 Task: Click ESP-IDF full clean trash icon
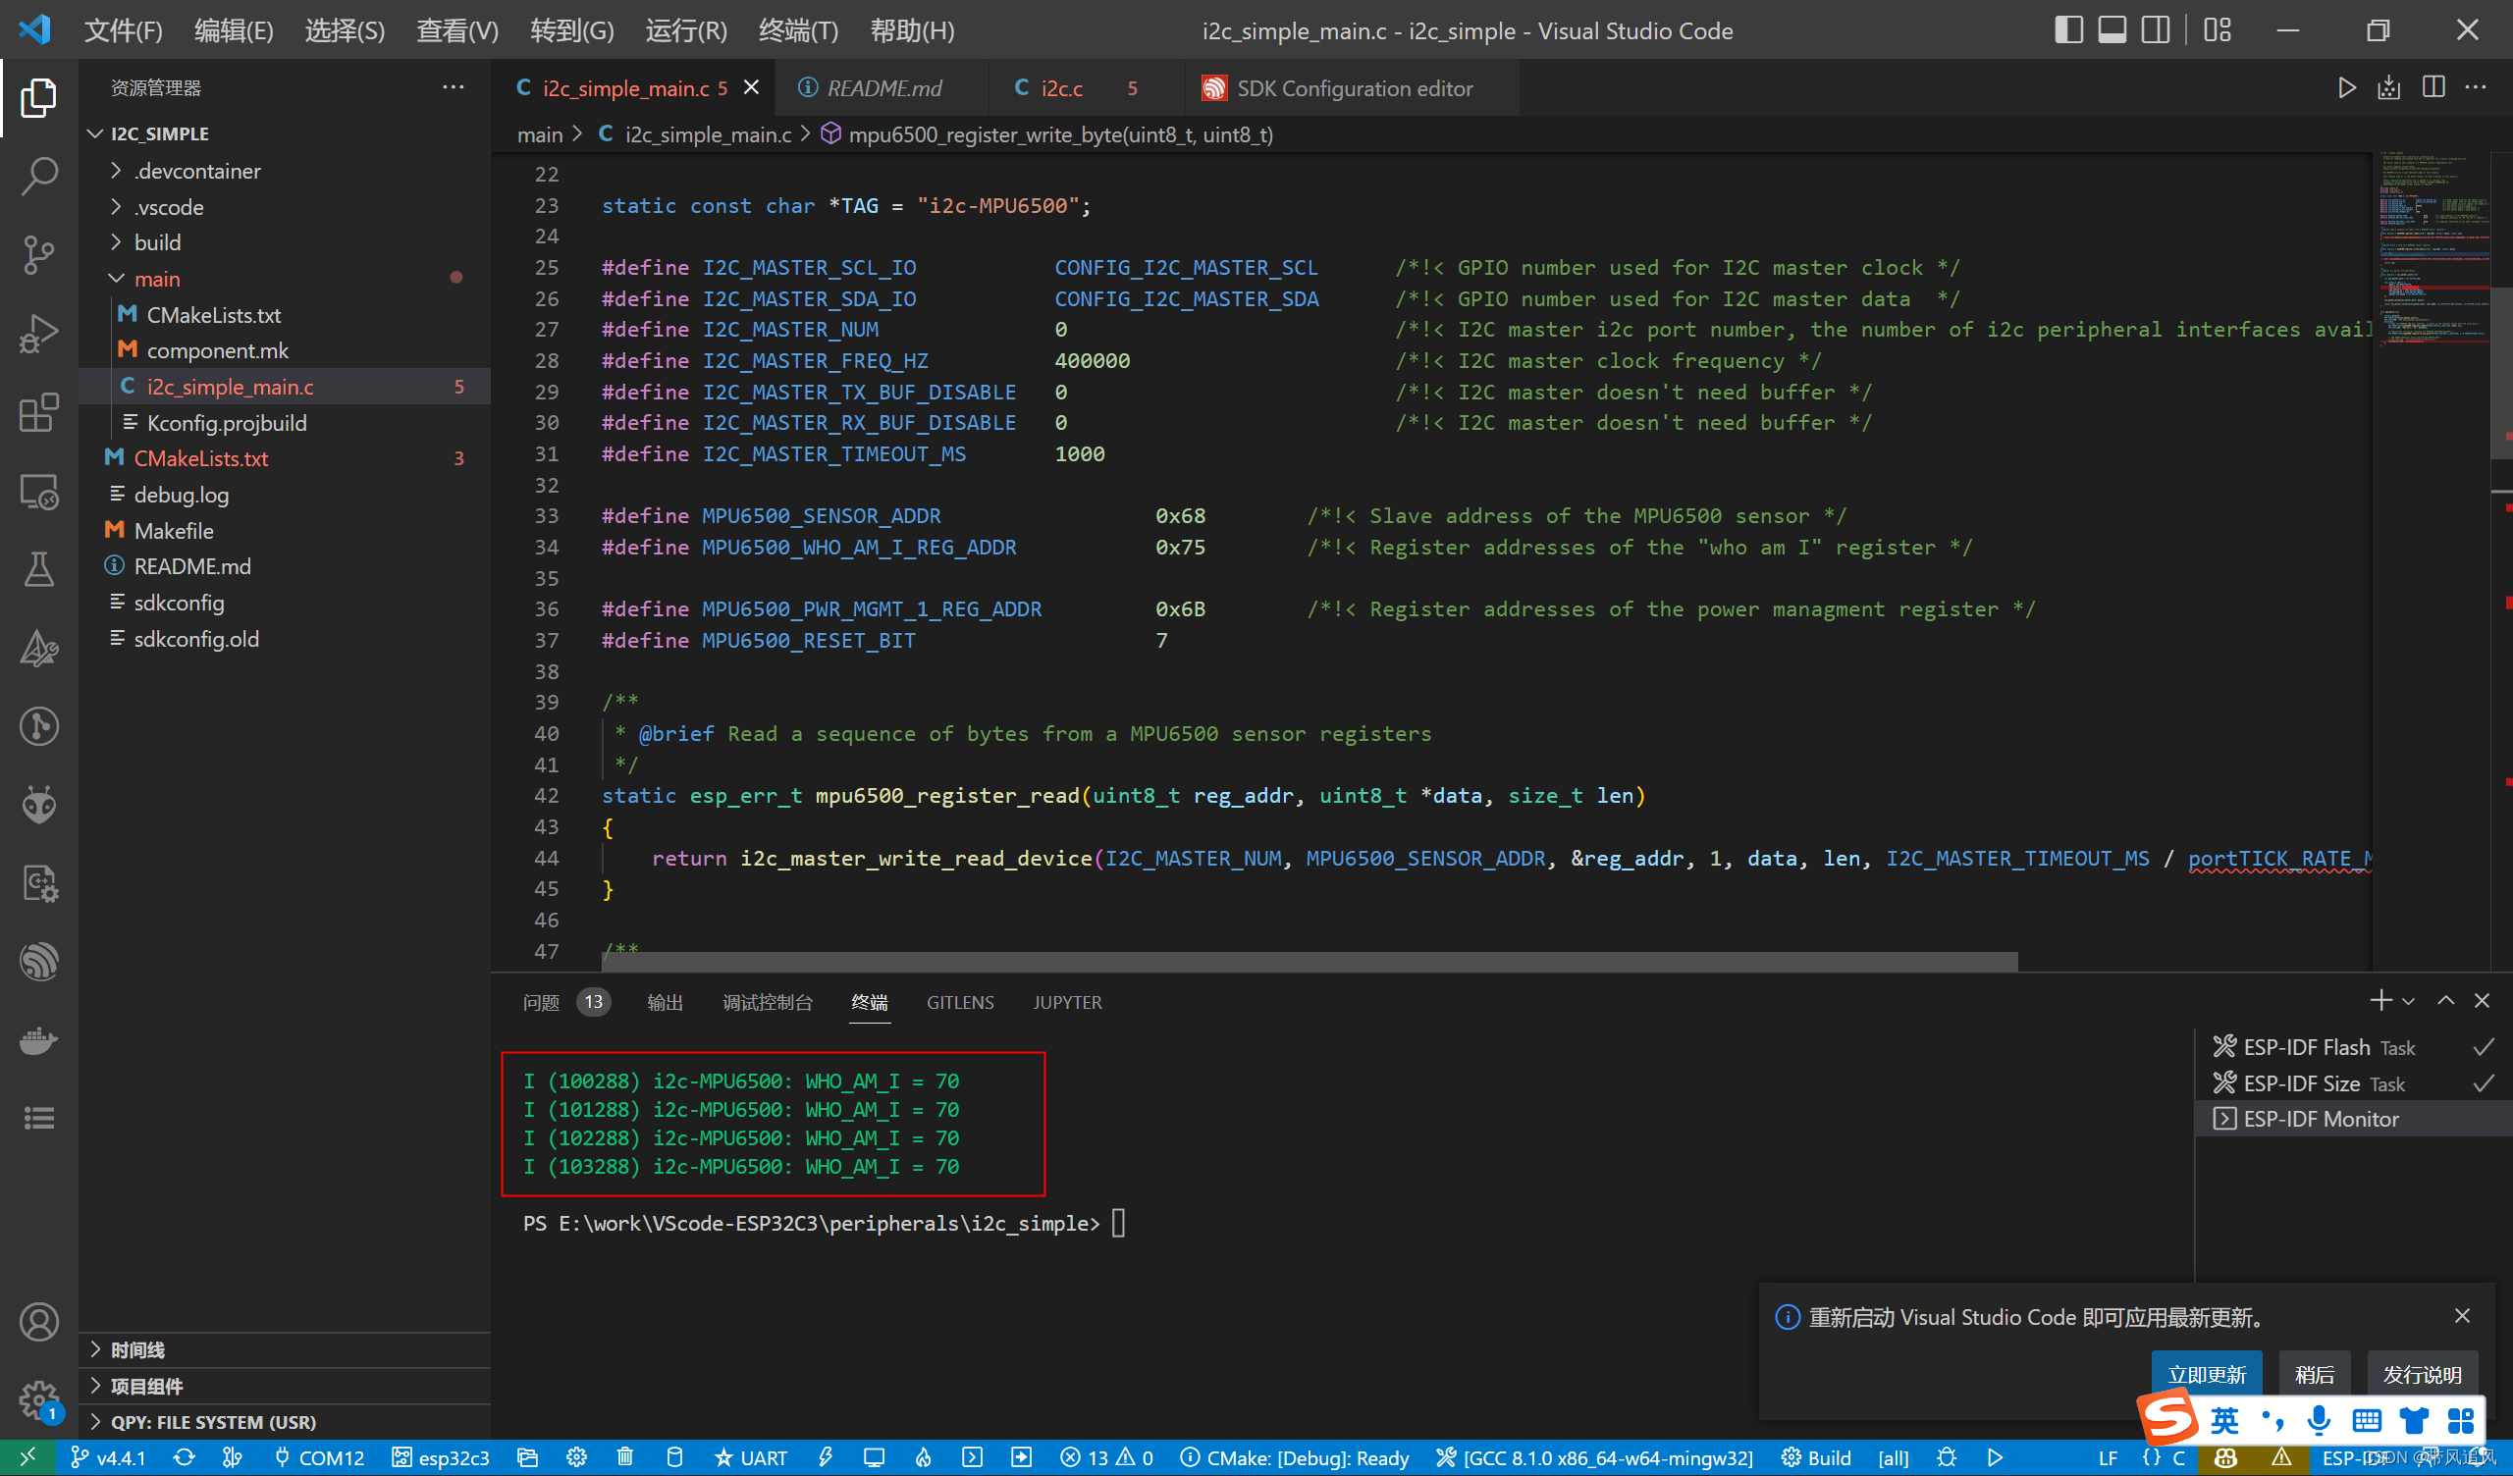625,1457
